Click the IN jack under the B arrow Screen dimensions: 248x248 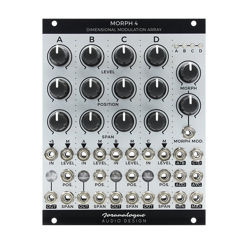click(x=116, y=154)
